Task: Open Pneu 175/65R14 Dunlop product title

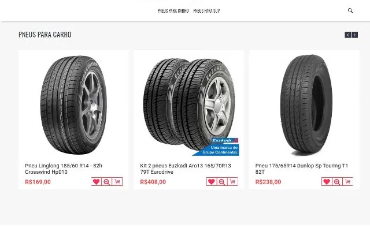Action: pyautogui.click(x=302, y=169)
